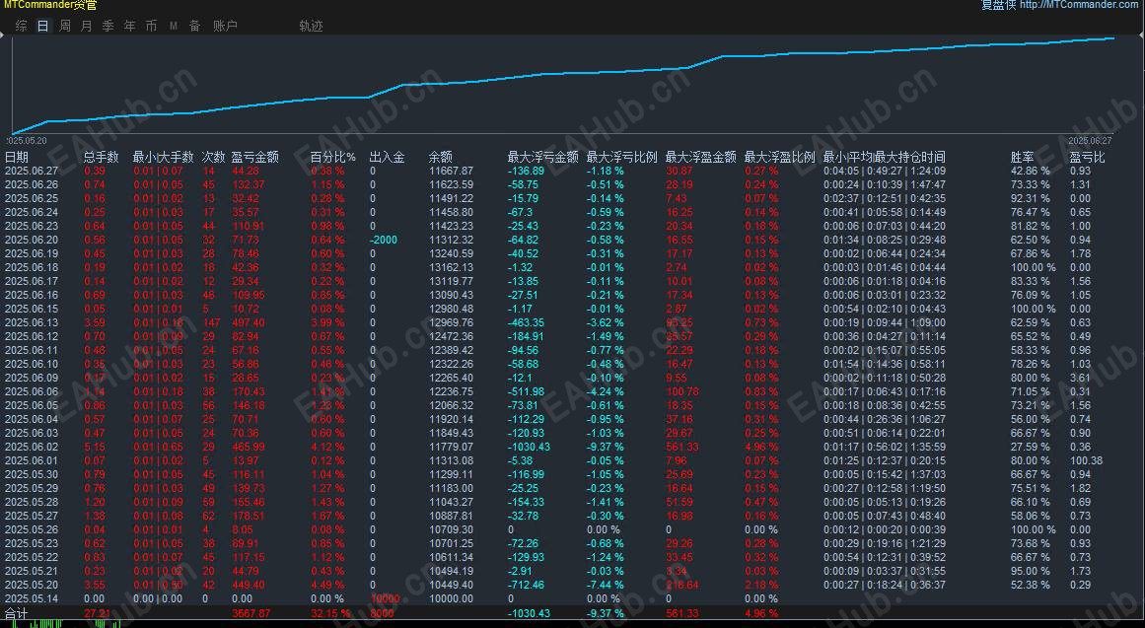
Task: Click the 百分比% column header
Action: (x=333, y=157)
